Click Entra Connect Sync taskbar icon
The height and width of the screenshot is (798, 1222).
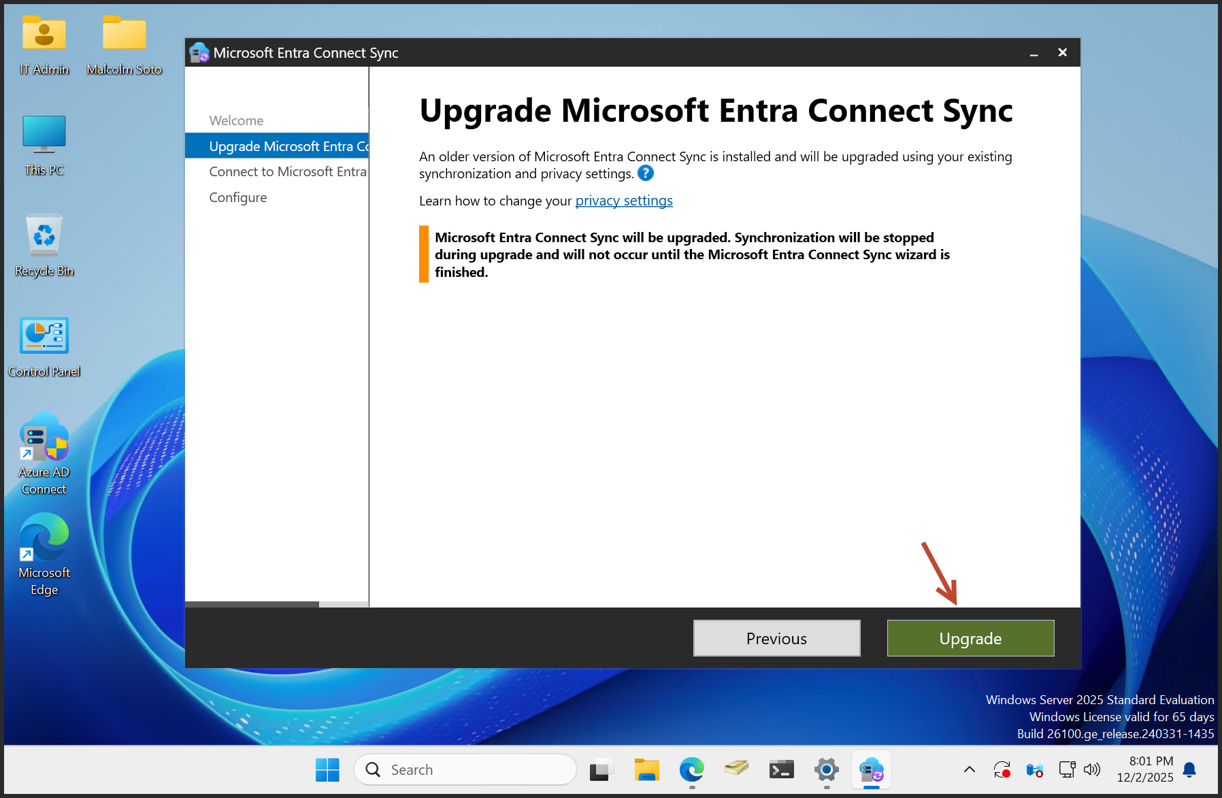point(871,770)
